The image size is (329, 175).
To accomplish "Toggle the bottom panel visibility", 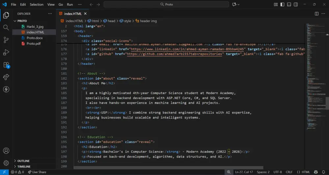I will tap(289, 4).
